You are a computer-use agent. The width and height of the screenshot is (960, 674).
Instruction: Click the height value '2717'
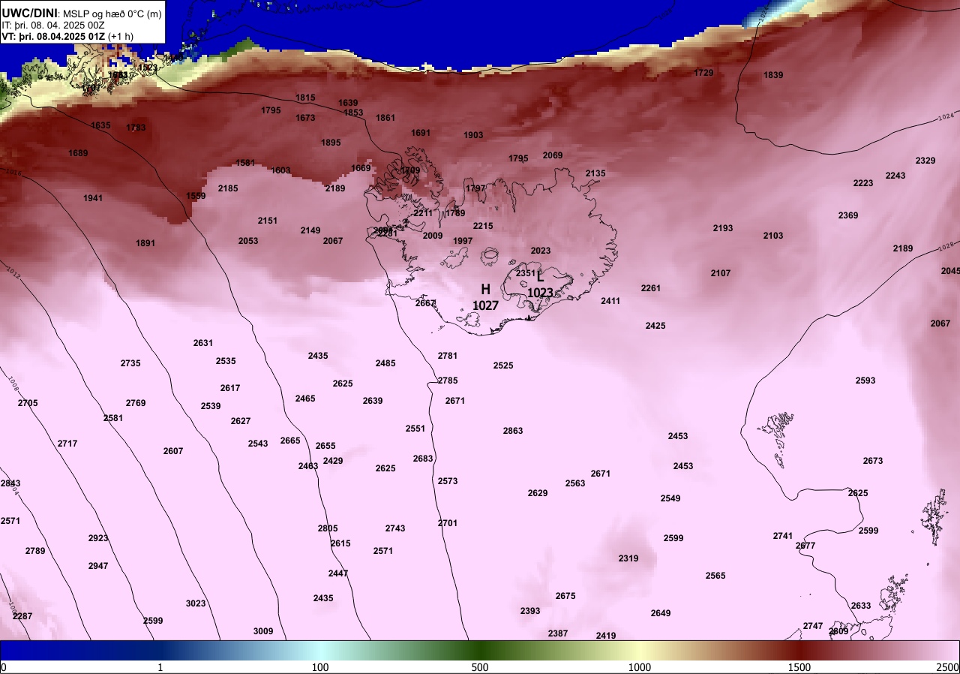(67, 444)
